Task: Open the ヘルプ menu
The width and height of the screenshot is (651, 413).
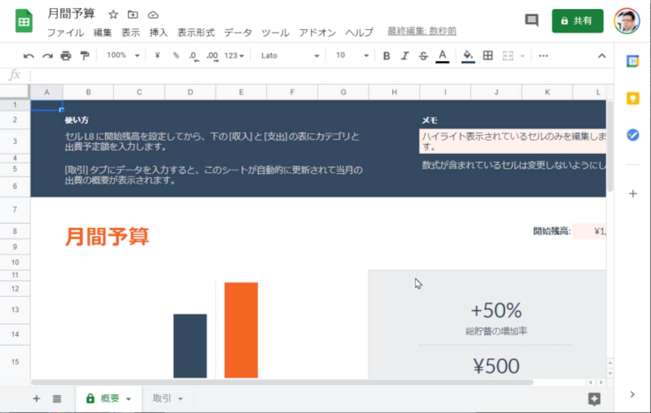Action: coord(359,33)
